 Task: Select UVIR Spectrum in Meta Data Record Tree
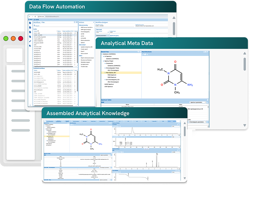point(109,86)
